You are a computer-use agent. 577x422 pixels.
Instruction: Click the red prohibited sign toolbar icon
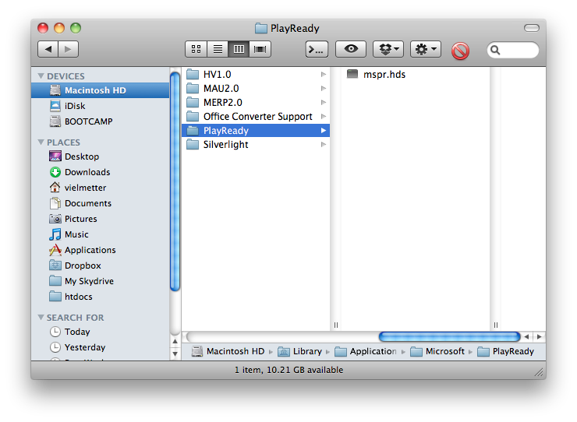[x=460, y=51]
